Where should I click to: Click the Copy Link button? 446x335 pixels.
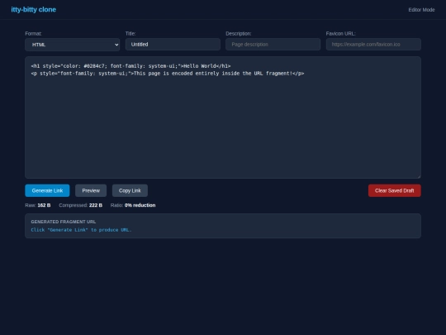tap(130, 190)
